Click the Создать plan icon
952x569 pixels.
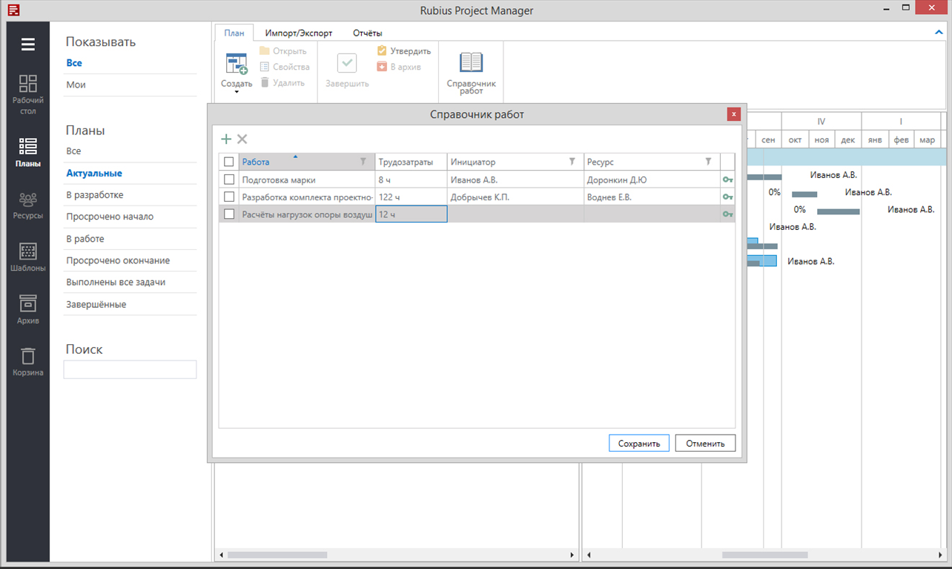tap(237, 65)
